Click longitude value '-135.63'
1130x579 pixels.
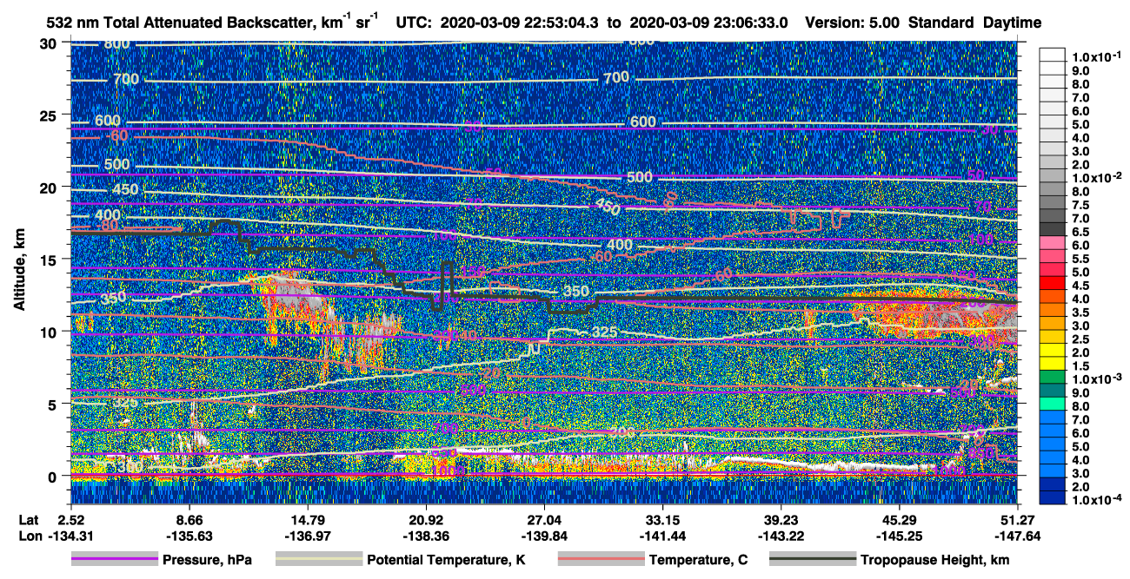tap(189, 536)
